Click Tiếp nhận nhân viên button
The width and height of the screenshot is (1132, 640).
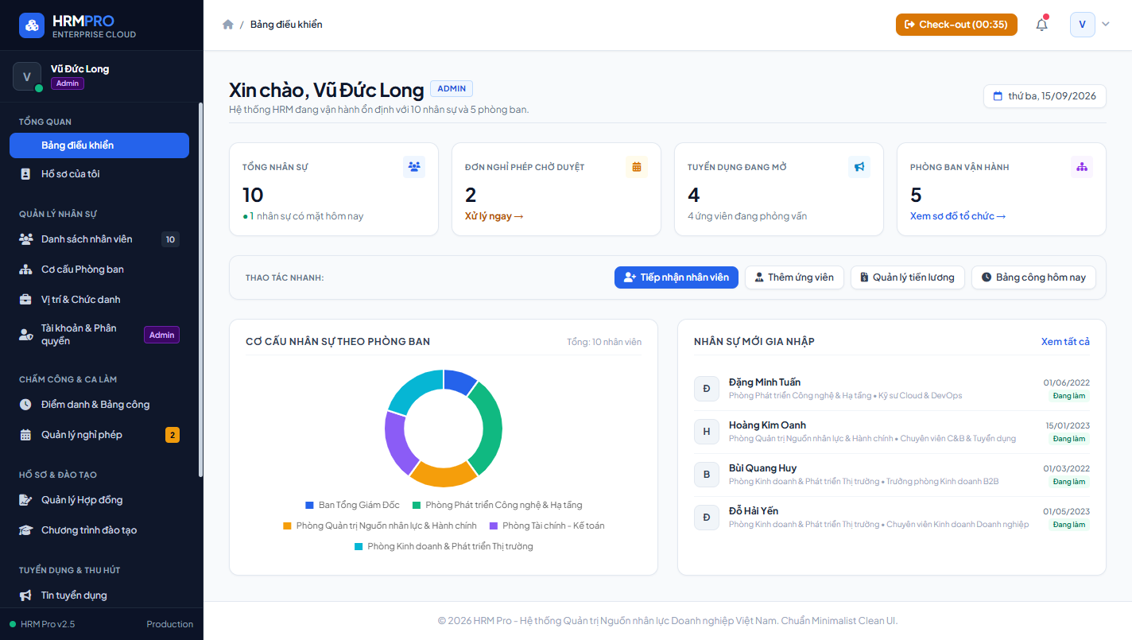click(676, 277)
